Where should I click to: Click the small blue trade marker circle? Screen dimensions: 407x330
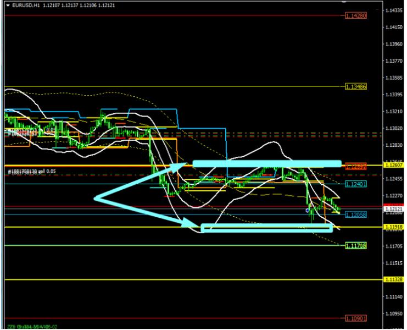[307, 210]
